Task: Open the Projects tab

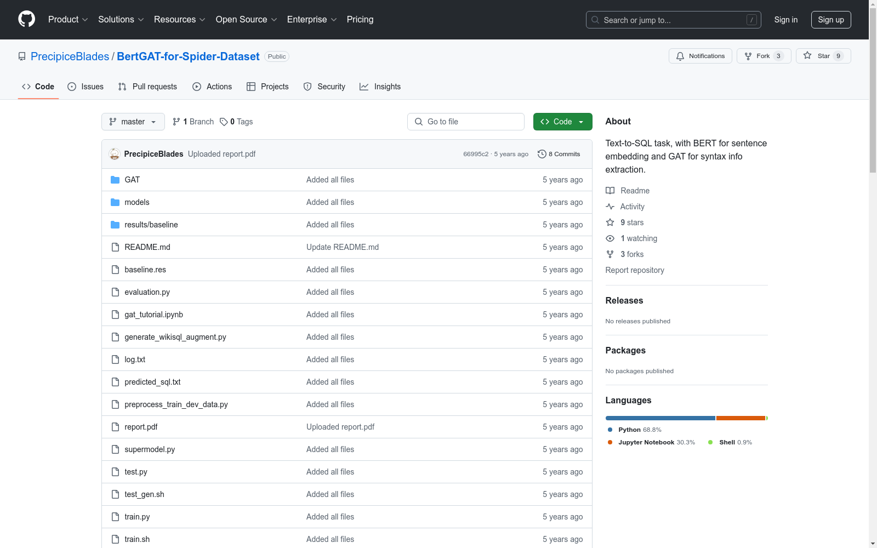Action: [267, 87]
